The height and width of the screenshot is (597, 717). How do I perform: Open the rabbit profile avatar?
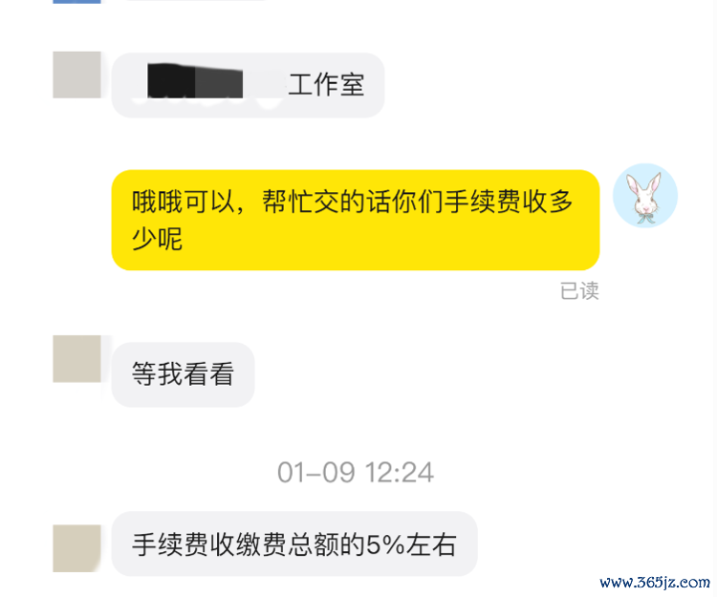[644, 196]
